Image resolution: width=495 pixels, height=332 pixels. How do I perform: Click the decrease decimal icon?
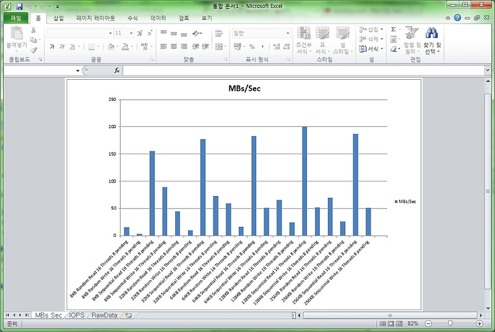pyautogui.click(x=286, y=46)
